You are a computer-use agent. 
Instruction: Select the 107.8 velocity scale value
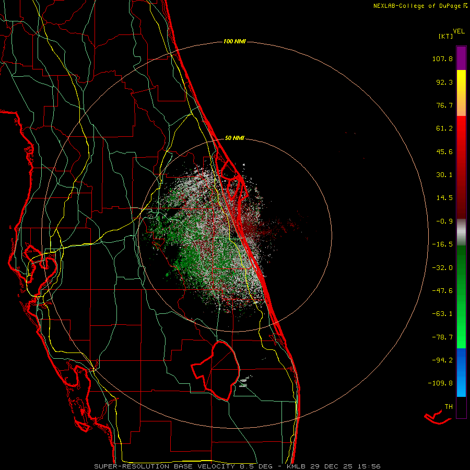(442, 58)
